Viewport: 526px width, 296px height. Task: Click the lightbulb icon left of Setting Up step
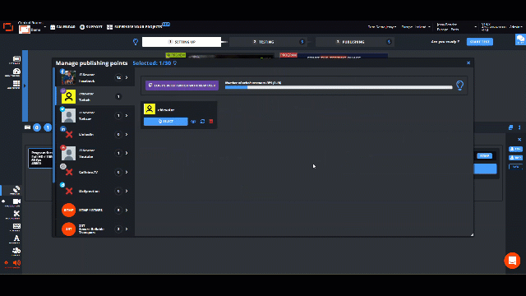coord(136,42)
